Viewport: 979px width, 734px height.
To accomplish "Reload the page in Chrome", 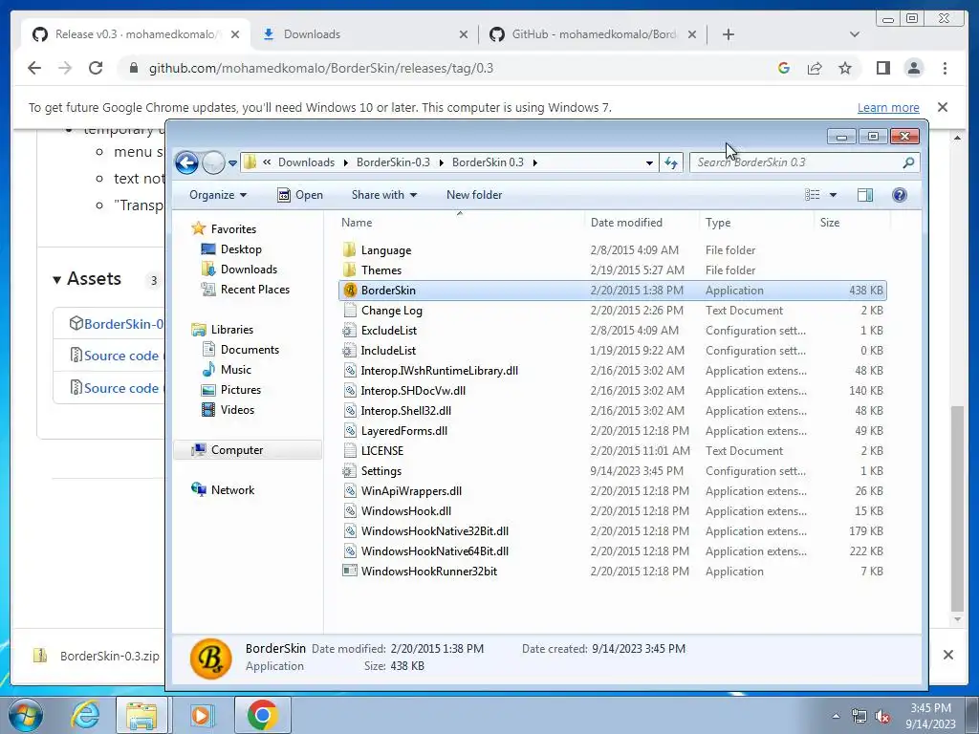I will point(96,68).
